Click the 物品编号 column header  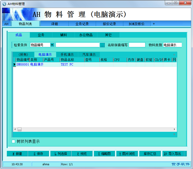click(x=23, y=60)
